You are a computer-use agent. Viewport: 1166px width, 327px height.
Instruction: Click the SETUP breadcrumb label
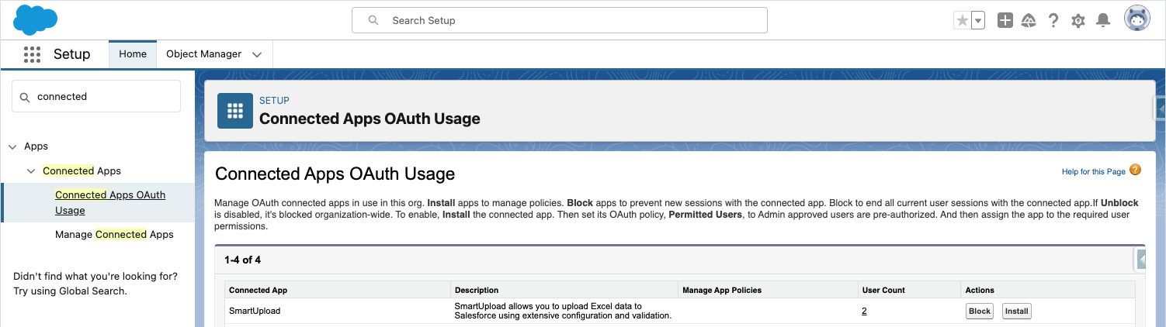pos(274,101)
